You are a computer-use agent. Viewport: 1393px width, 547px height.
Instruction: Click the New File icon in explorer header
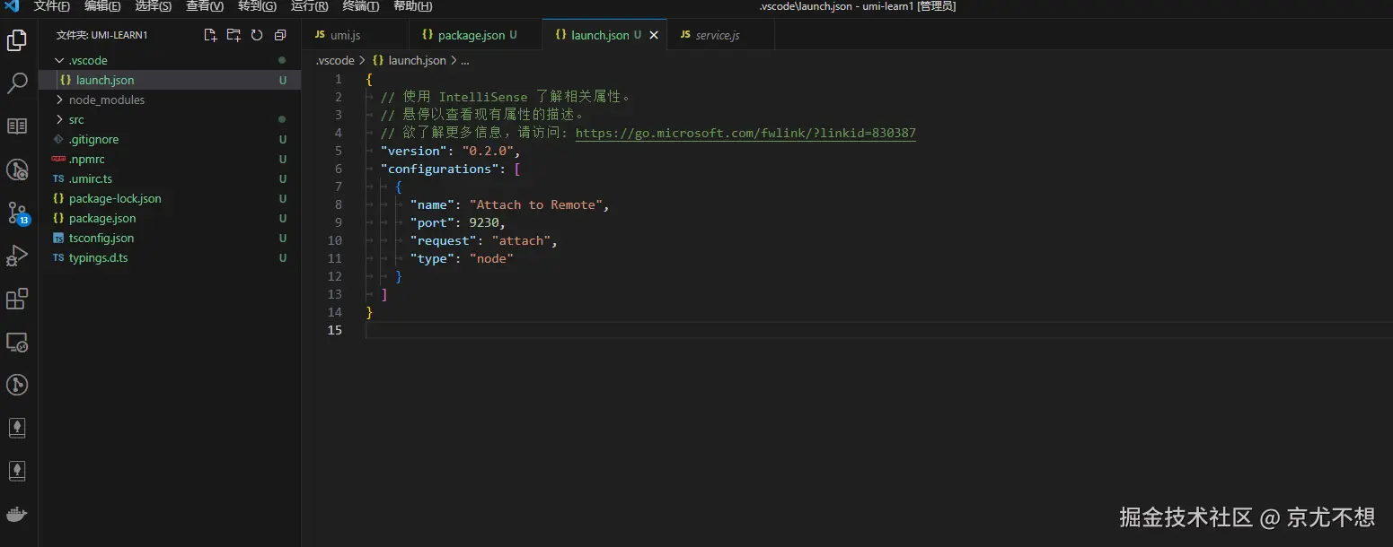pyautogui.click(x=210, y=35)
